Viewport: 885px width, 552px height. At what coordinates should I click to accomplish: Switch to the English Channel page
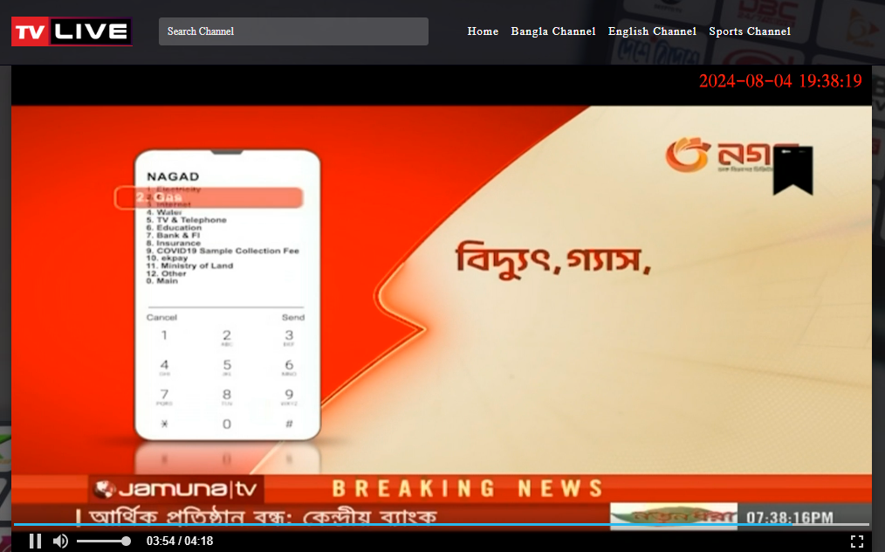[x=652, y=31]
